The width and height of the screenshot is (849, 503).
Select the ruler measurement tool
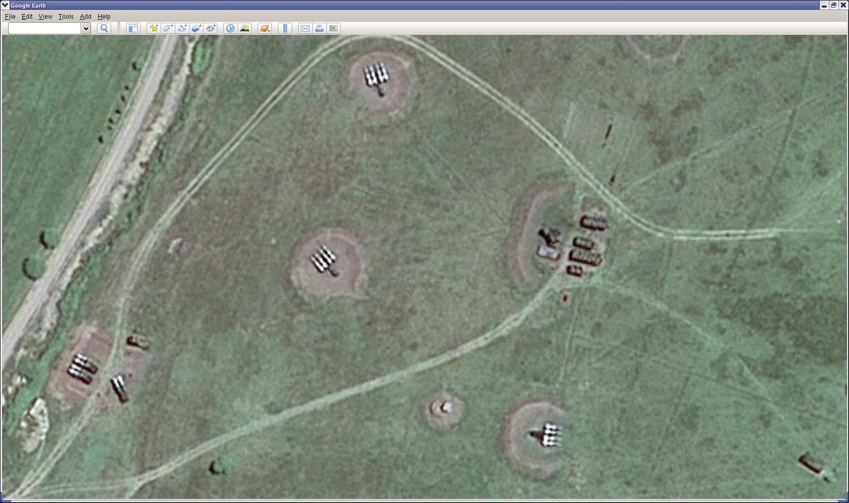tap(285, 28)
